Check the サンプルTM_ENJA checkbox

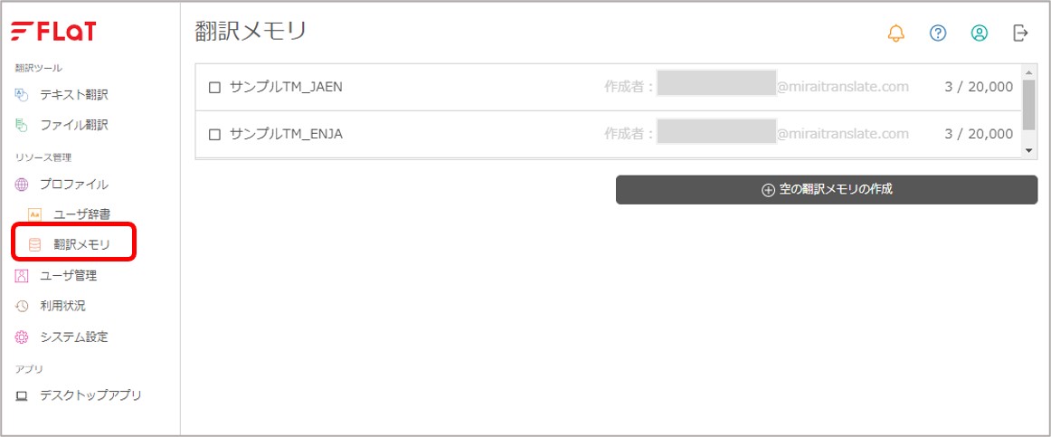[x=214, y=135]
